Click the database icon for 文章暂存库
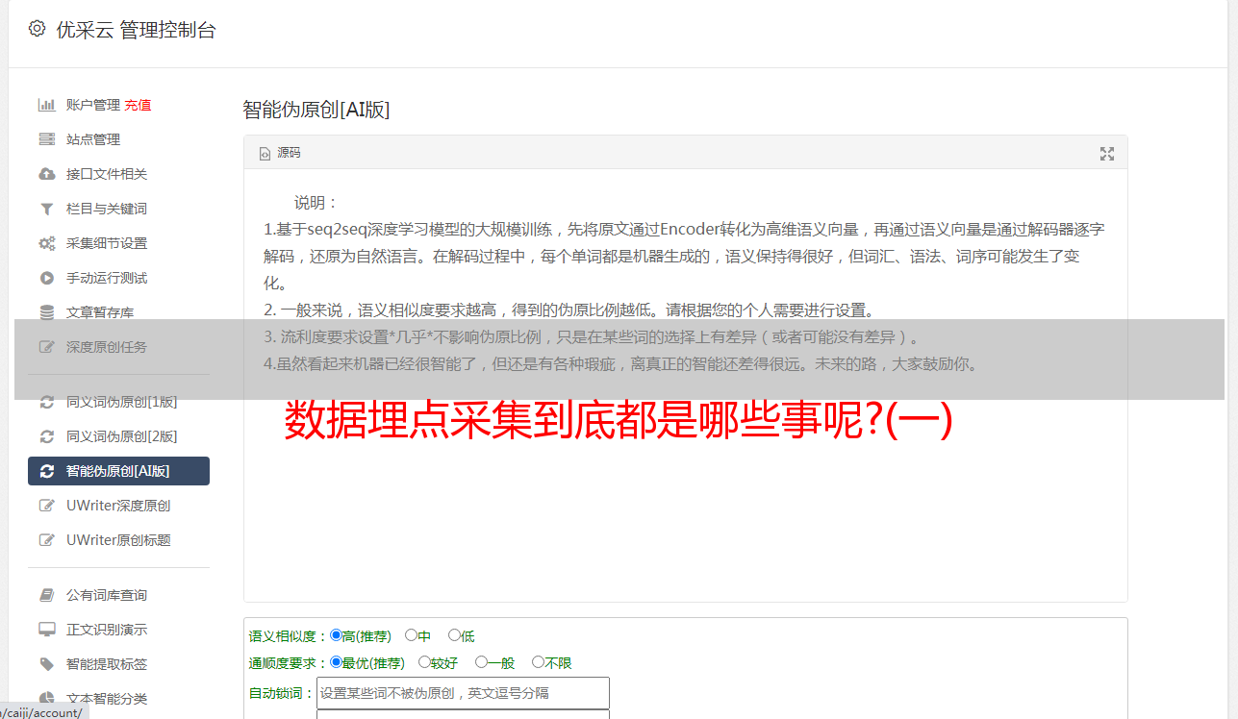This screenshot has width=1238, height=719. pos(46,312)
